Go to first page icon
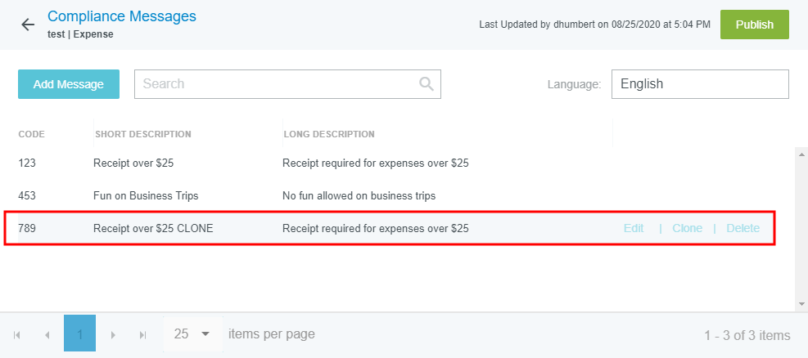This screenshot has width=808, height=358. tap(17, 334)
